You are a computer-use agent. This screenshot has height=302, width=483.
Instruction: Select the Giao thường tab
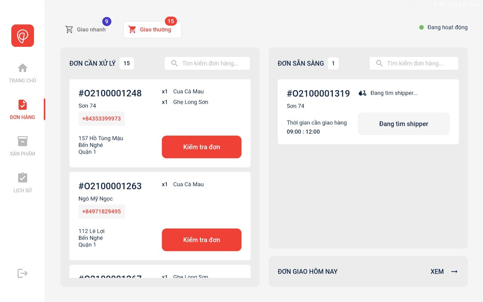click(x=152, y=29)
